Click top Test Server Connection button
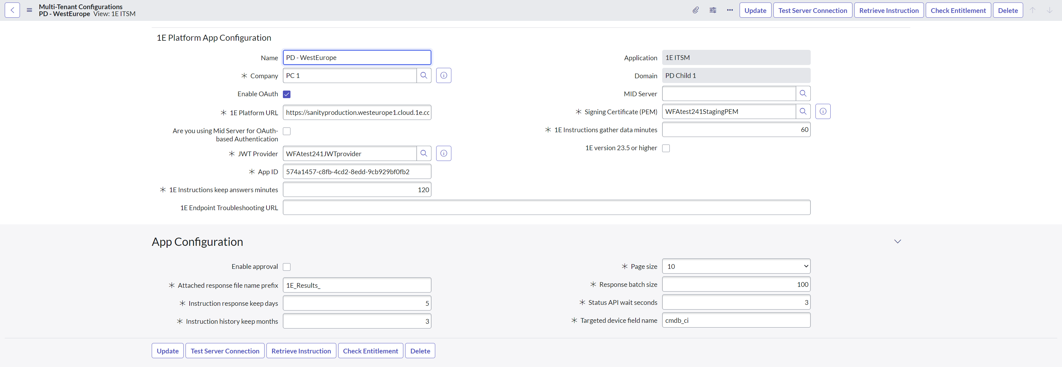1062x367 pixels. 813,10
